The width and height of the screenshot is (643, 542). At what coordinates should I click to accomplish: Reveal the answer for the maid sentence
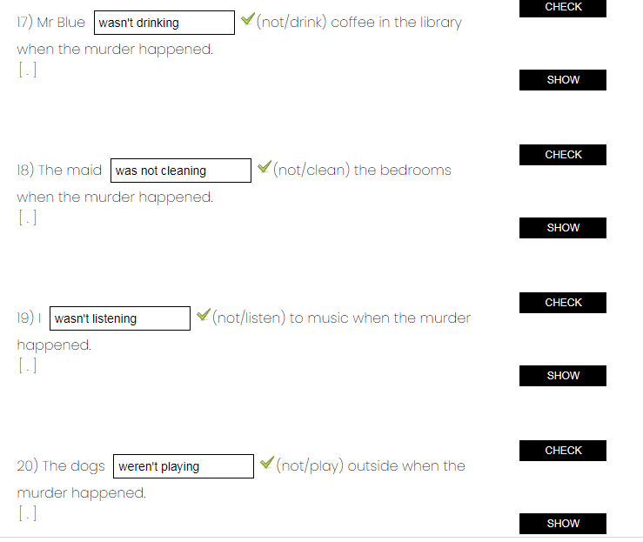pyautogui.click(x=563, y=228)
